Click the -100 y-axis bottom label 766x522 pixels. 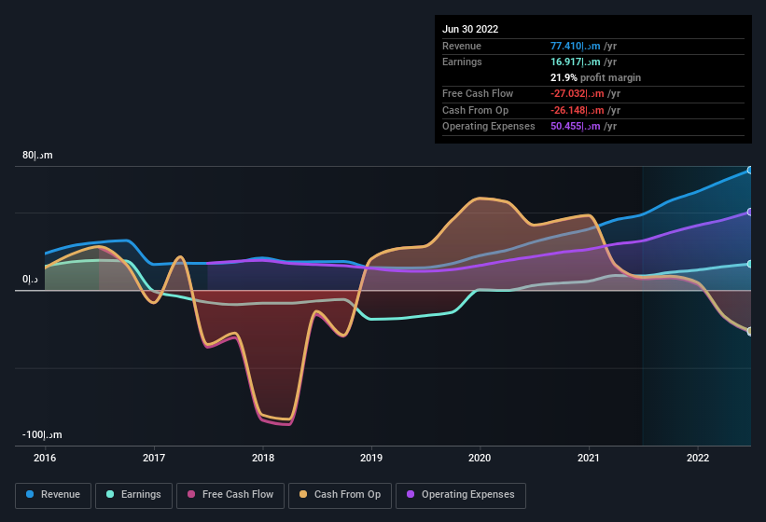tap(42, 434)
